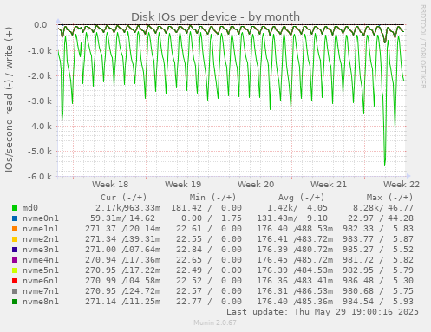Click the Min (-/+) column header

coord(212,198)
